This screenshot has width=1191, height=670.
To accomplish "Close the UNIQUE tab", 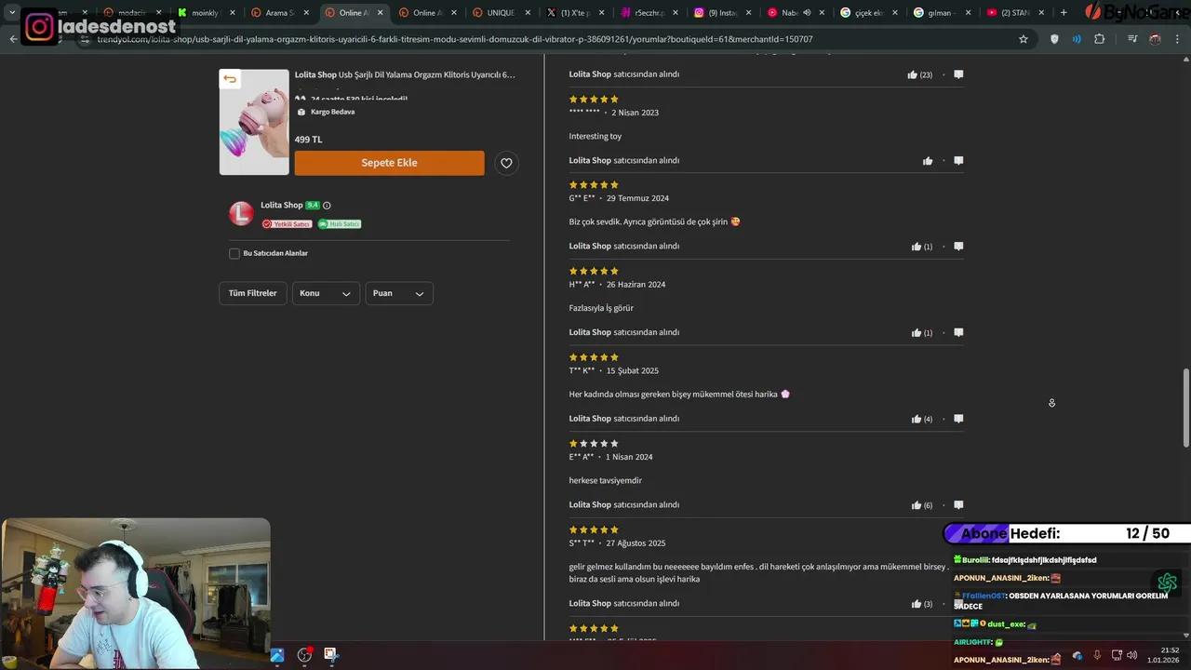I will pos(527,13).
